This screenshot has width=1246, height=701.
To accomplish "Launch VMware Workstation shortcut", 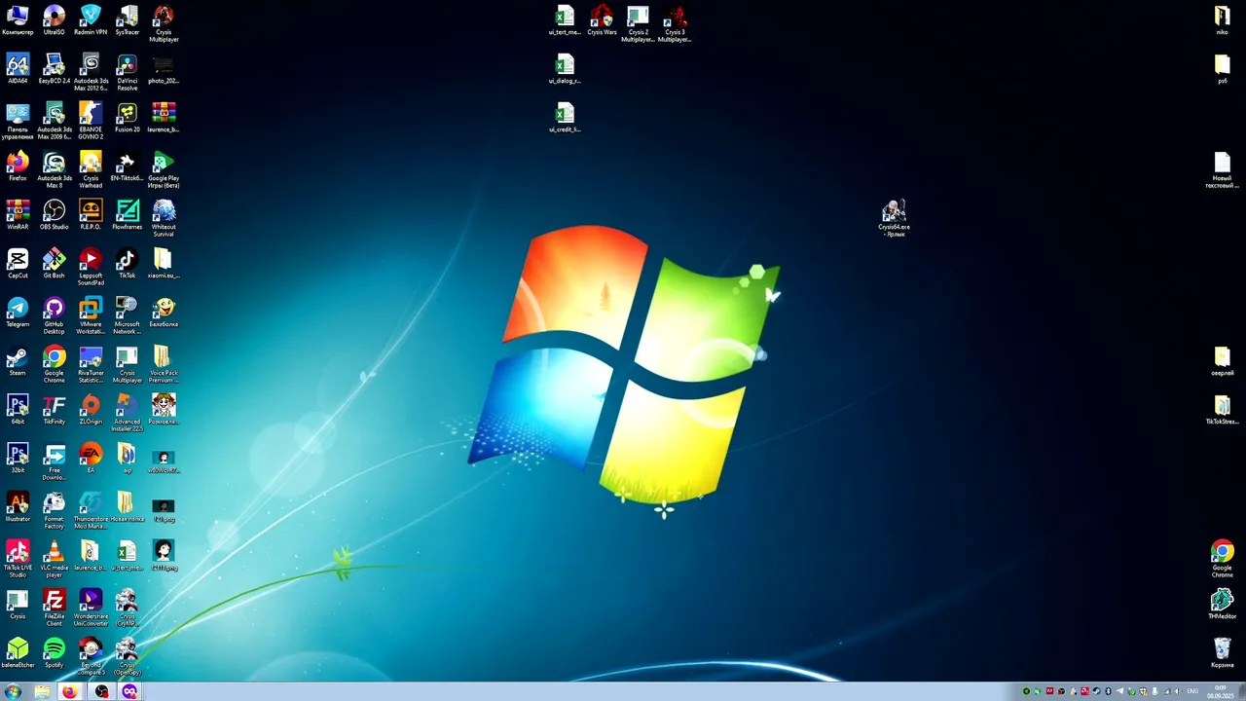I will tap(91, 315).
